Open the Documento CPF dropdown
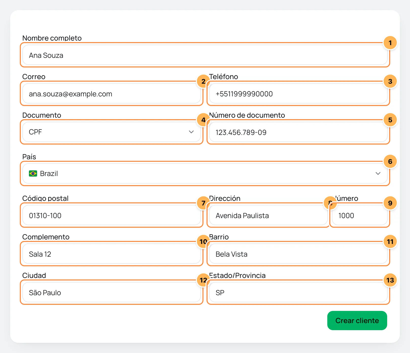 (x=112, y=132)
